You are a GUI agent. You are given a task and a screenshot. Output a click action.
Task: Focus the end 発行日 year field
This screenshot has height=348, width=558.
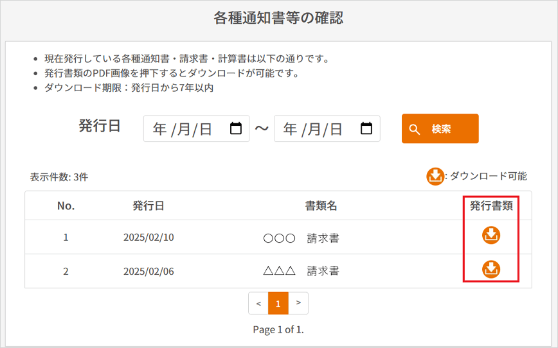290,129
